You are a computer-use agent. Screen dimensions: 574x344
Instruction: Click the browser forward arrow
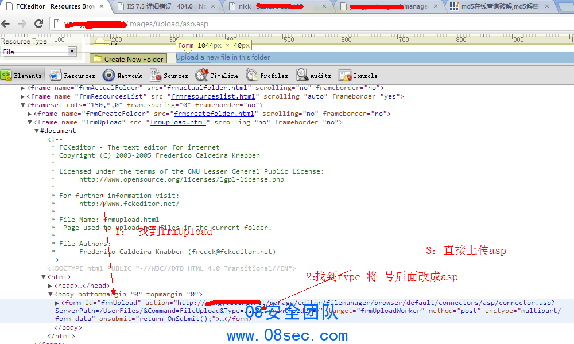coord(22,24)
